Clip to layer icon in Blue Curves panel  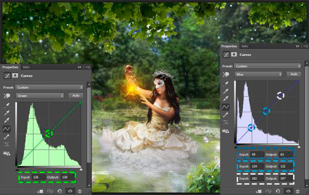(259, 191)
